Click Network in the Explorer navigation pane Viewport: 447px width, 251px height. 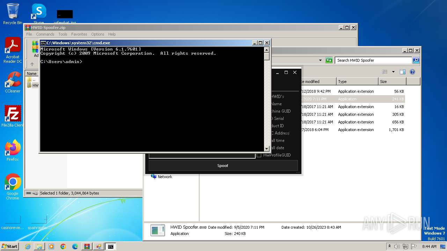[164, 177]
